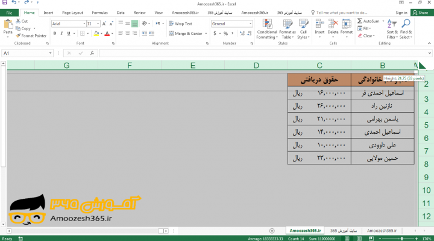
Task: Toggle underline formatting
Action: [69, 34]
